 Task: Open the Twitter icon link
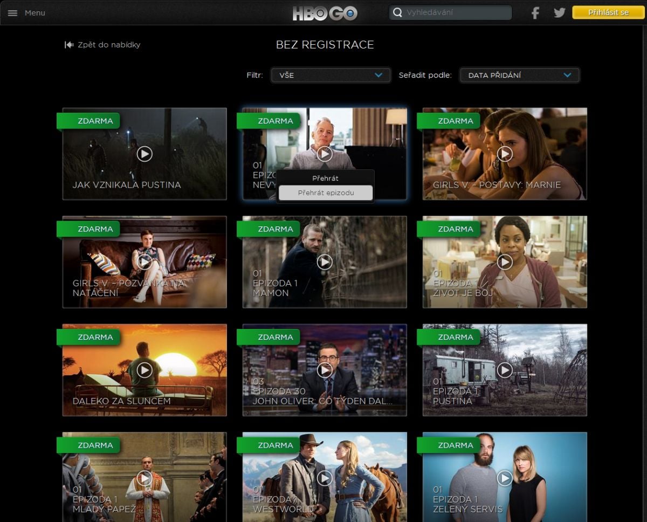point(560,12)
